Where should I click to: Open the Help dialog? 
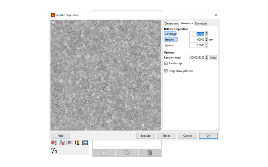[x=60, y=136]
